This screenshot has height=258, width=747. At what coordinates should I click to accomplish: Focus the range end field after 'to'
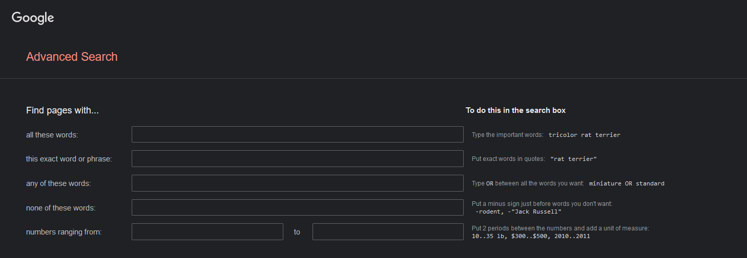[388, 231]
